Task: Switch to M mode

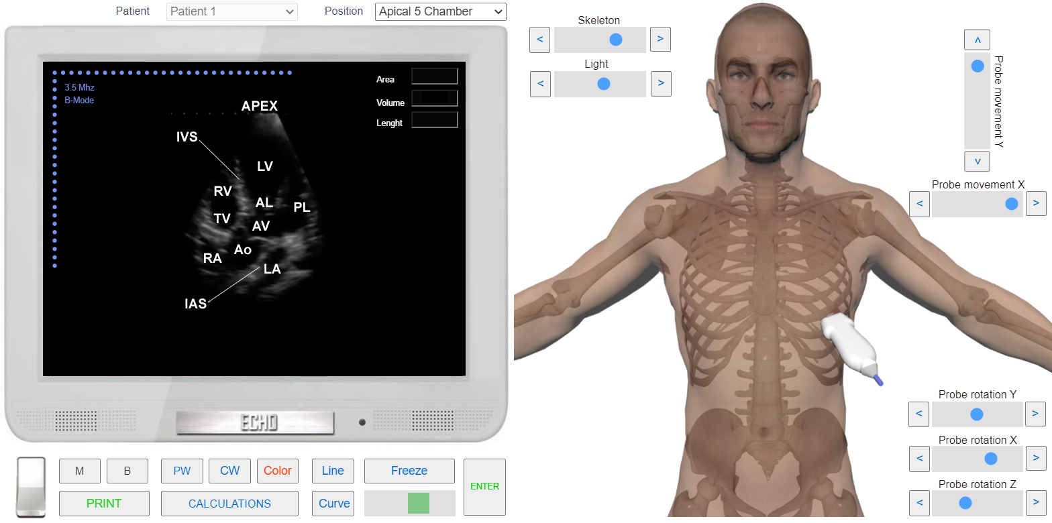Action: point(80,471)
